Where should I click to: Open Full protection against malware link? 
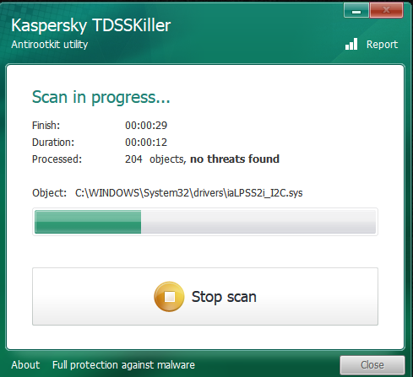[123, 365]
